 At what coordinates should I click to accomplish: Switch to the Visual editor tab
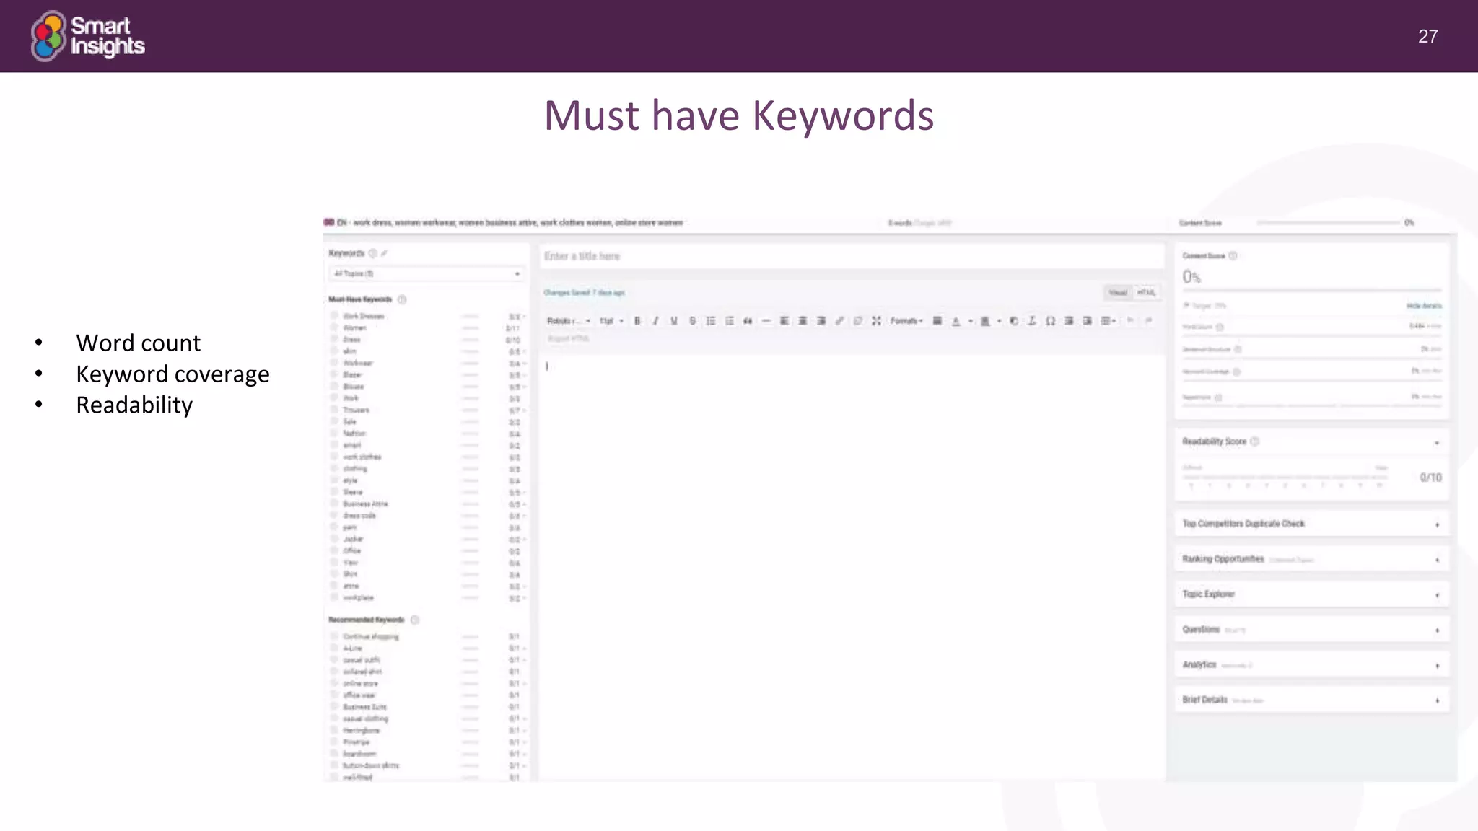[x=1118, y=292]
